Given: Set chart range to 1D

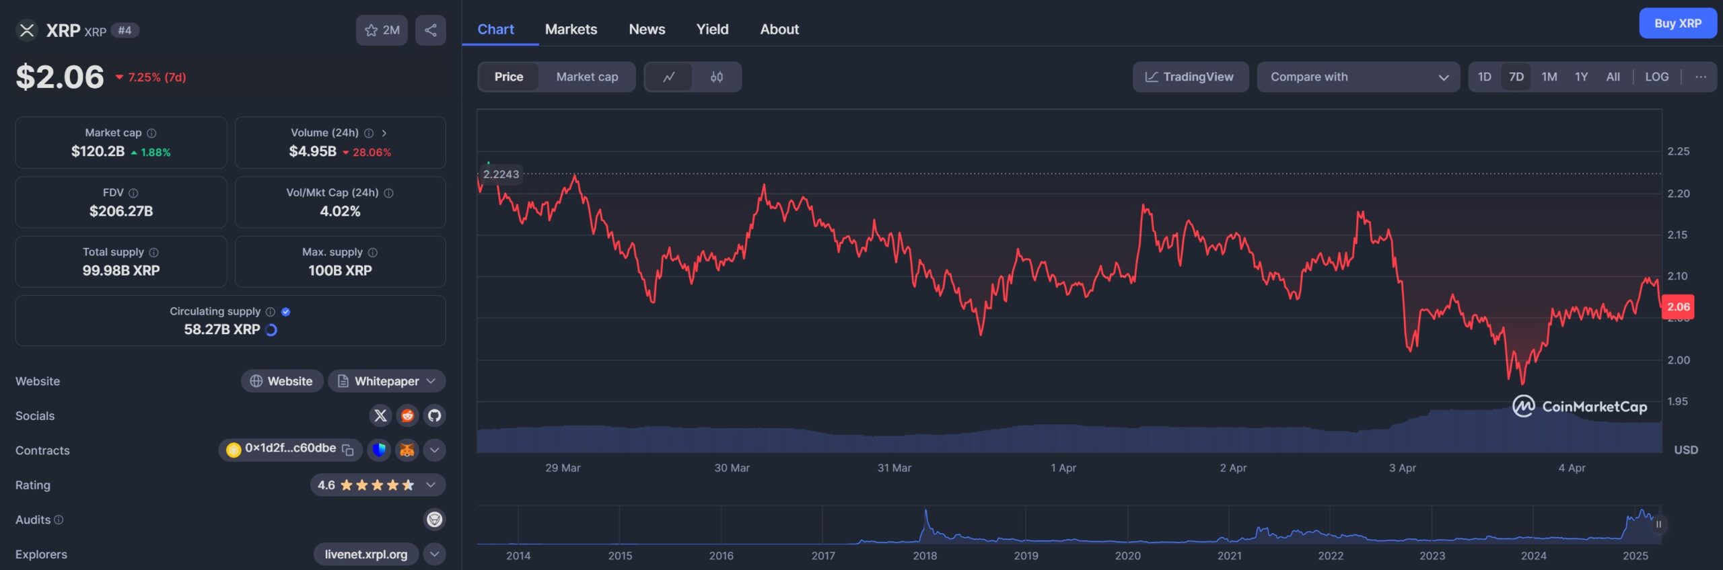Looking at the screenshot, I should pos(1485,77).
